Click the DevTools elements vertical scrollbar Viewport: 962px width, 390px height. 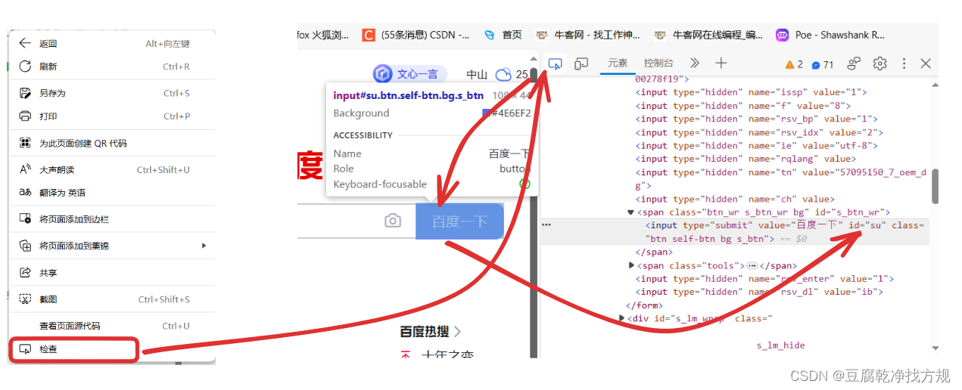(936, 186)
